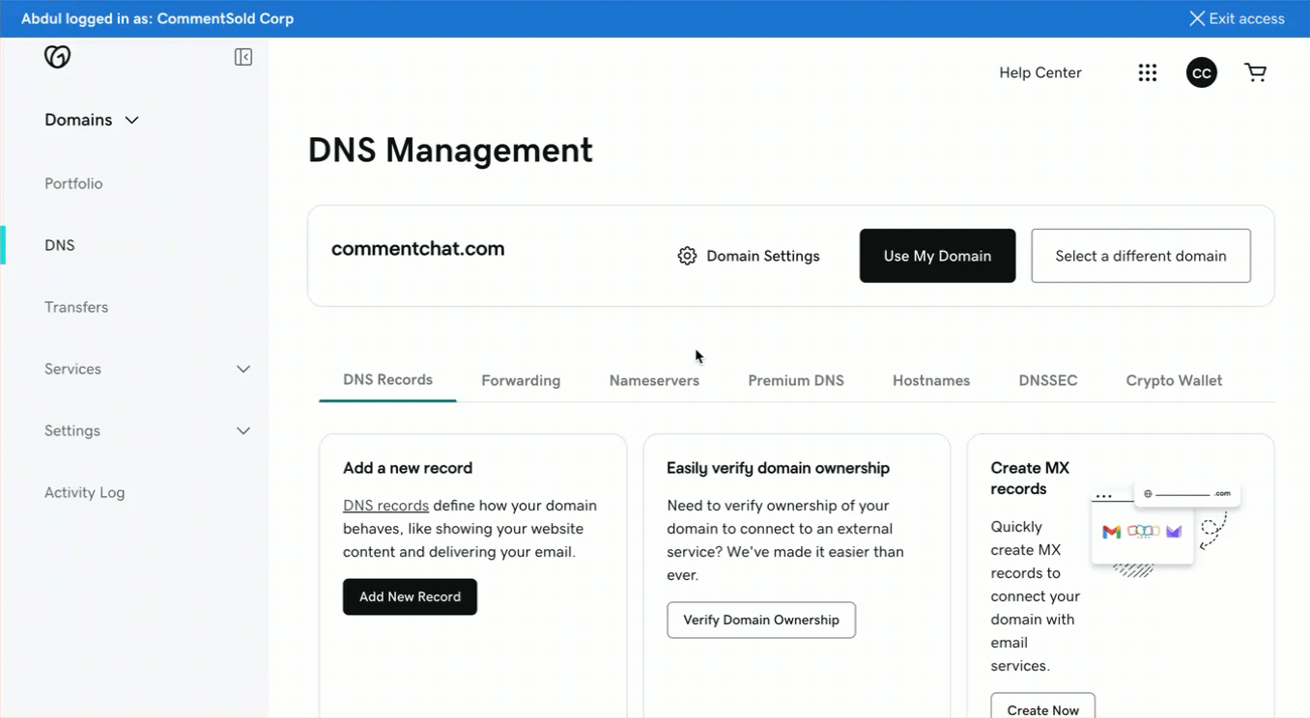Click the Add New Record button
Viewport: 1310px width, 718px height.
point(410,596)
